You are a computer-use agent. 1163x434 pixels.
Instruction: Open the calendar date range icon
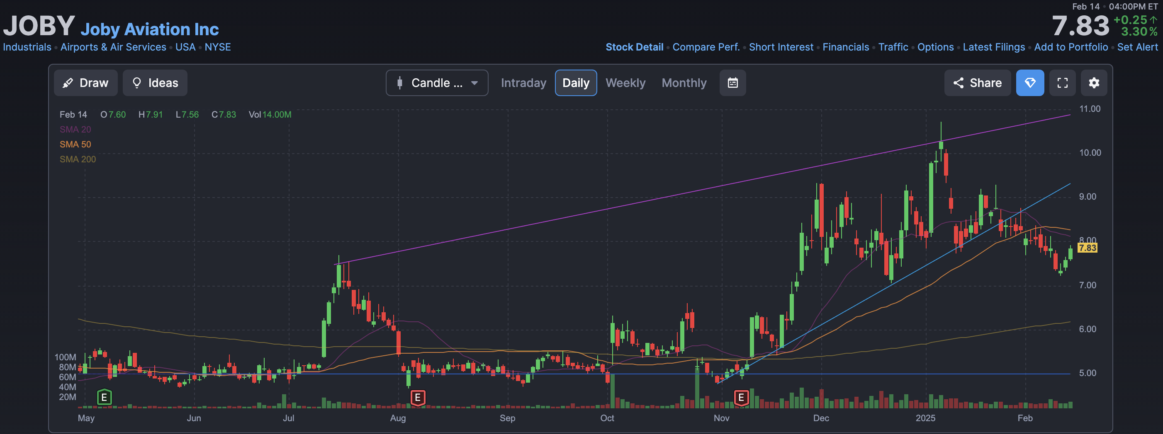click(732, 83)
